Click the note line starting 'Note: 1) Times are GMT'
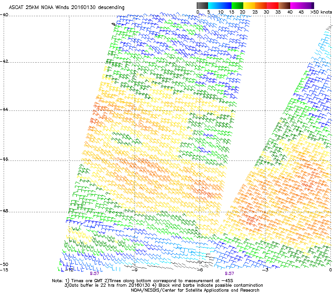This screenshot has height=293, width=334. pos(143,281)
